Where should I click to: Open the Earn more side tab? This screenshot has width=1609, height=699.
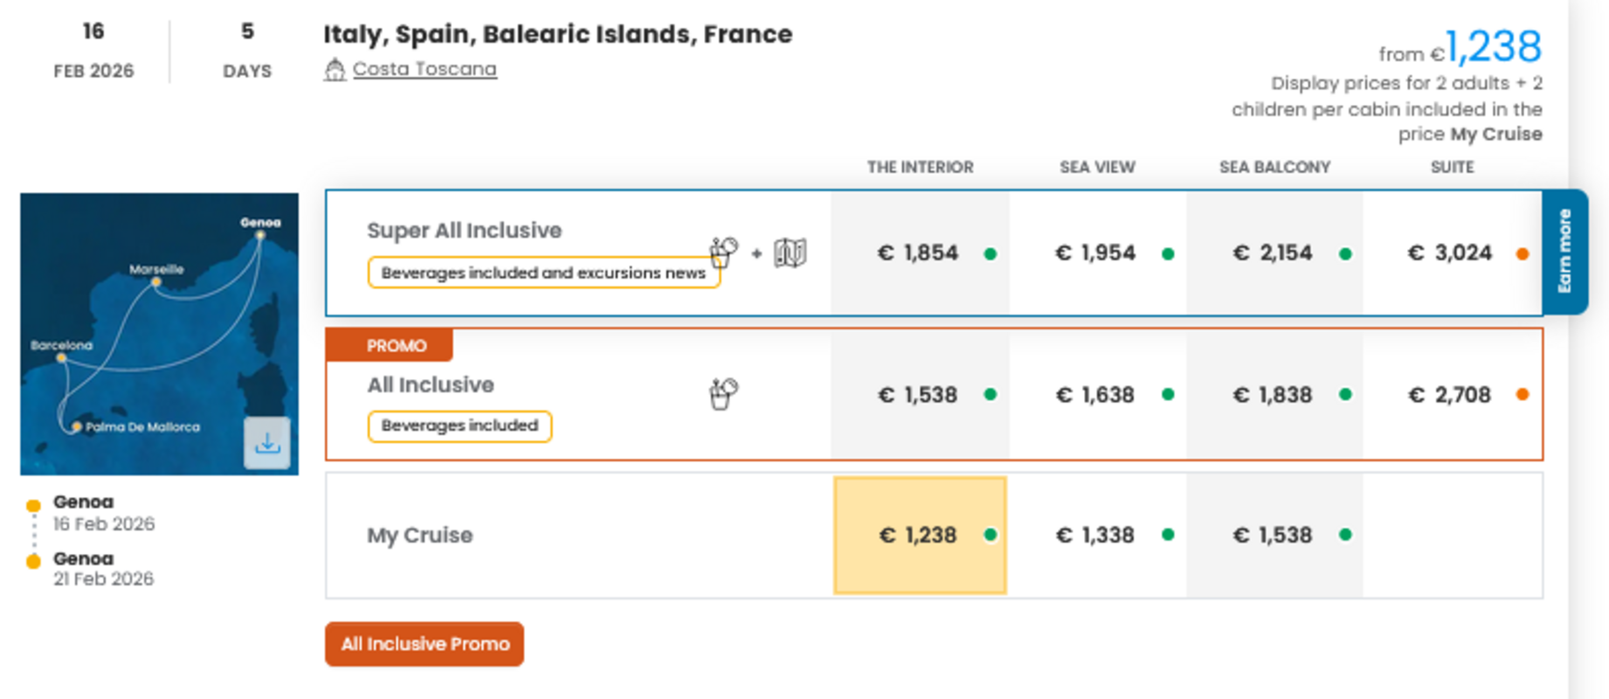1564,252
